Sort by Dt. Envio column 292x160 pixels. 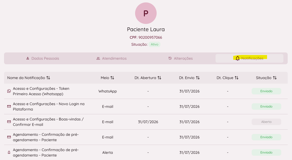point(198,78)
